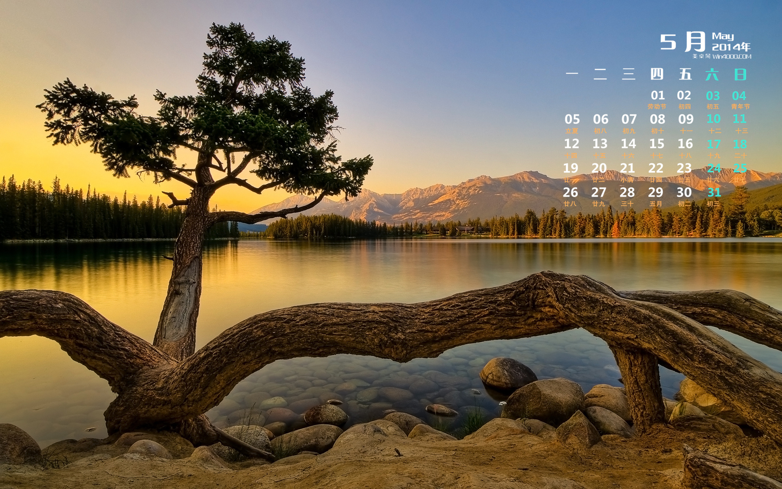
Task: Click the 四 Thursday column header
Action: pyautogui.click(x=657, y=74)
